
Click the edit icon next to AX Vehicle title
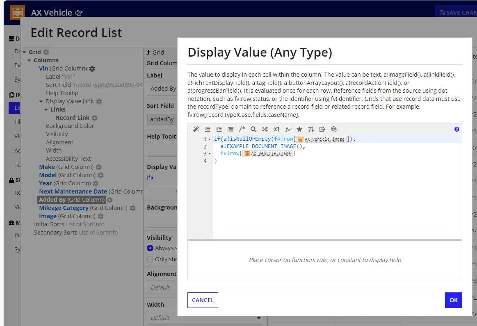click(x=79, y=13)
